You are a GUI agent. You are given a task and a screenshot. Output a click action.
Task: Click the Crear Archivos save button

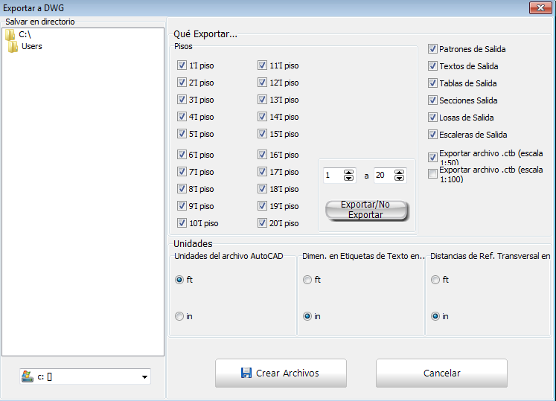click(281, 373)
